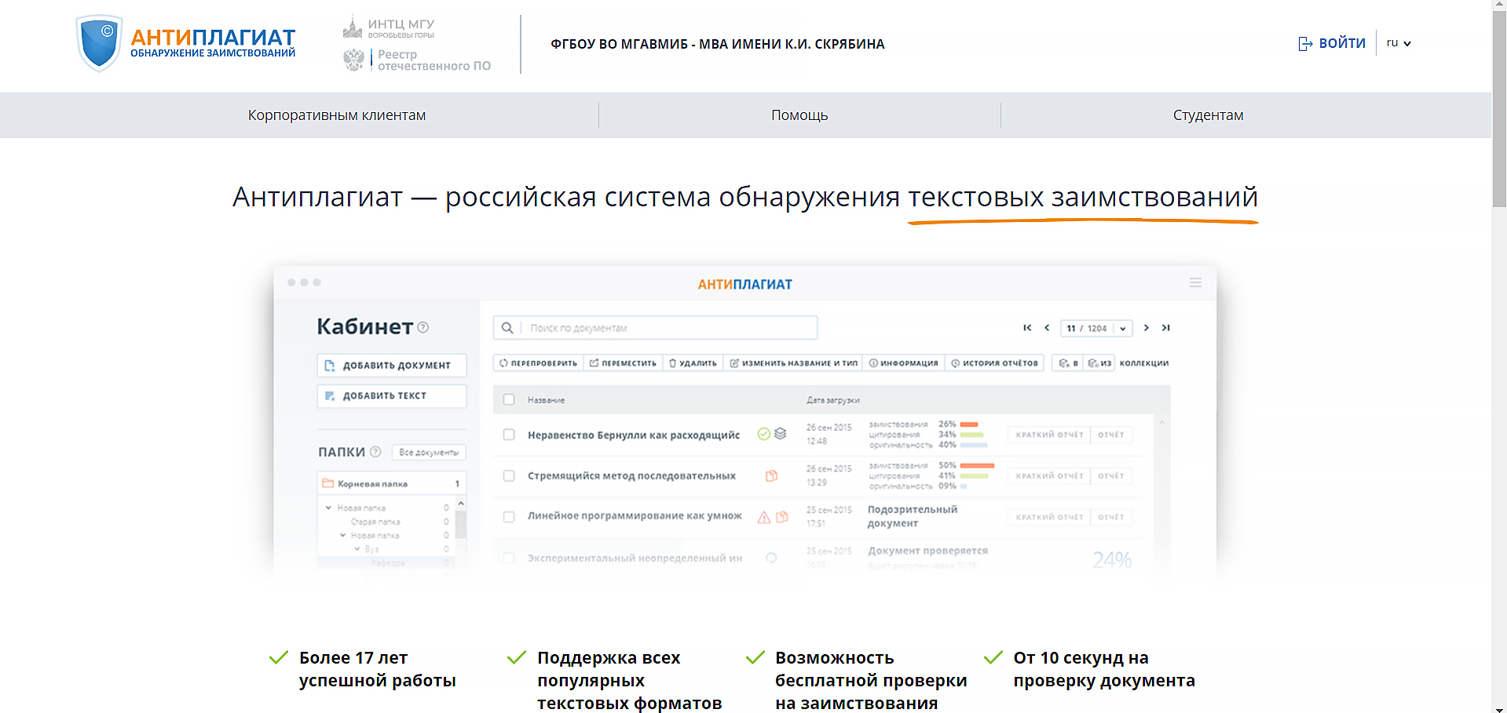1507x713 pixels.
Task: Open the hamburger menu in the Антиплагиат preview
Action: tap(1195, 282)
